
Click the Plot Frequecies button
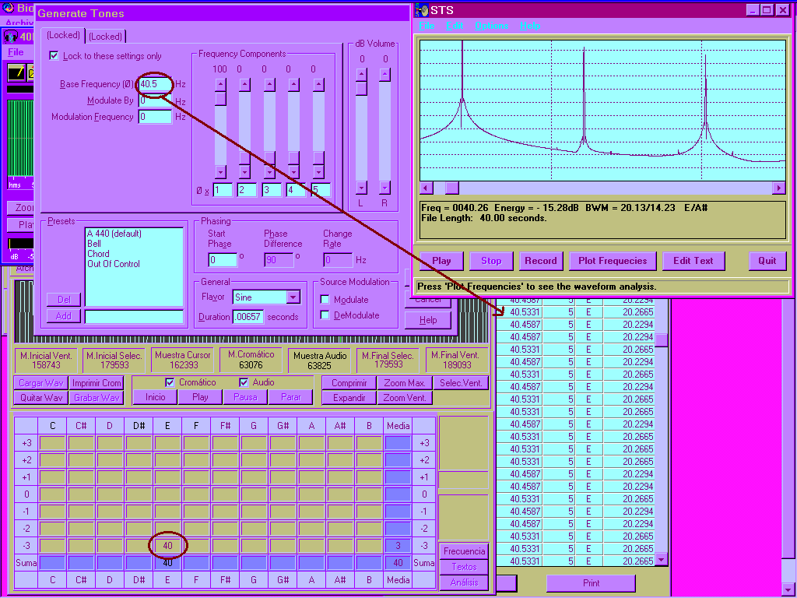(613, 261)
